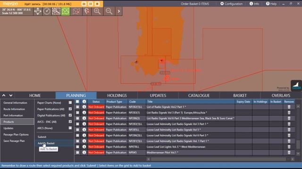Expand the map toolbar with right chevron
The image size is (302, 169).
(119, 11)
